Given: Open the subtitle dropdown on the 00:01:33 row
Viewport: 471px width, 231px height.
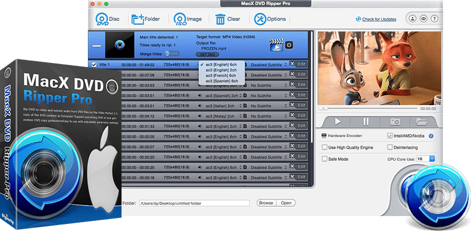Looking at the screenshot, I should click(269, 126).
